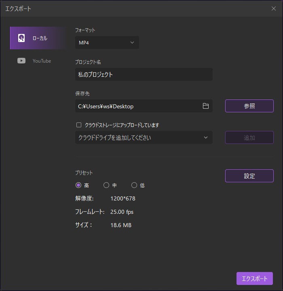
Task: Click the folder icon in save path field
Action: 206,106
